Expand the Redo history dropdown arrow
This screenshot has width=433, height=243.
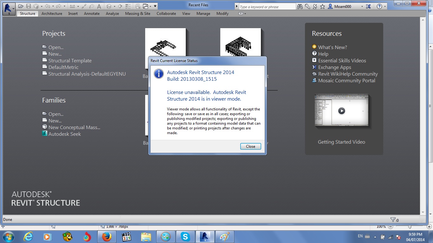coord(64,6)
